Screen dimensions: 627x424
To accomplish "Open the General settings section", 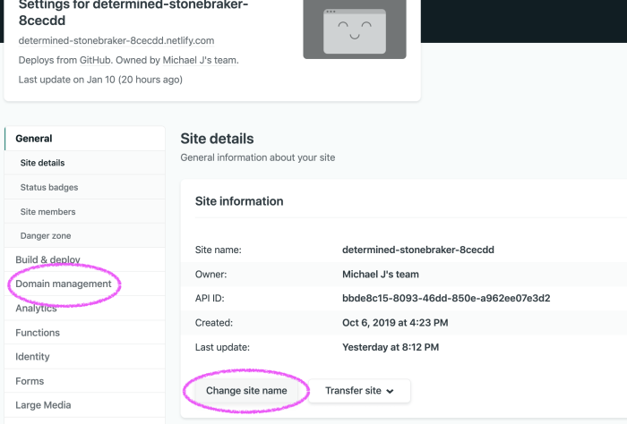I will [x=84, y=139].
